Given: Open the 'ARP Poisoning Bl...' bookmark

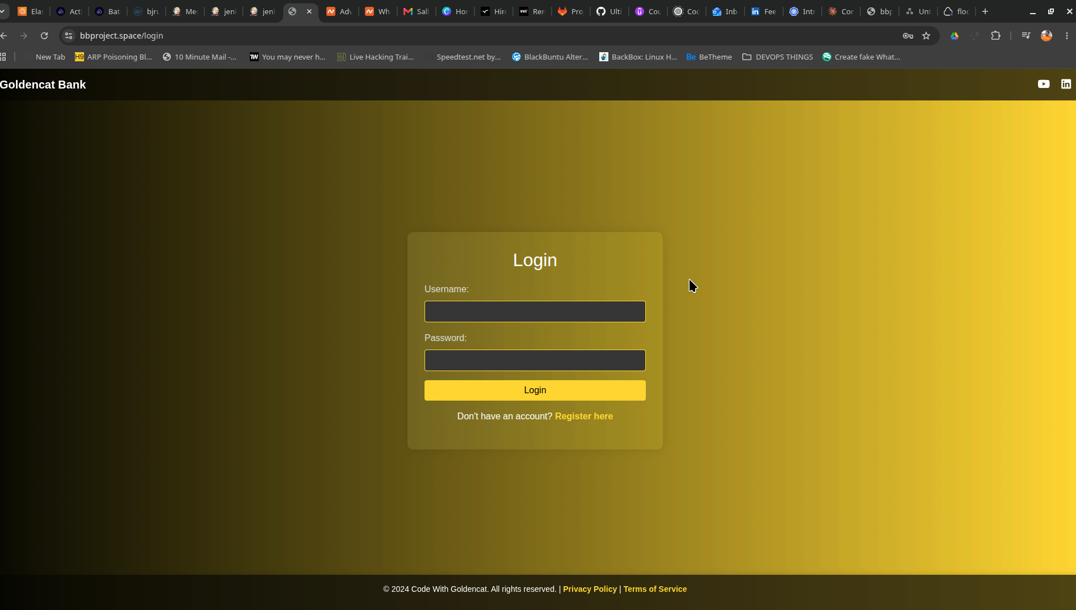Looking at the screenshot, I should tap(114, 57).
